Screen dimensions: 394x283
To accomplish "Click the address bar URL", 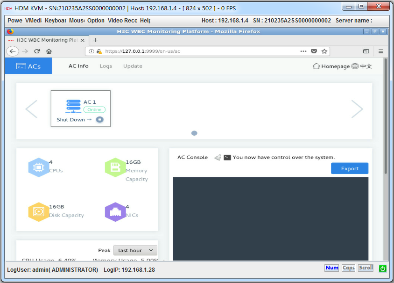I will pyautogui.click(x=142, y=51).
